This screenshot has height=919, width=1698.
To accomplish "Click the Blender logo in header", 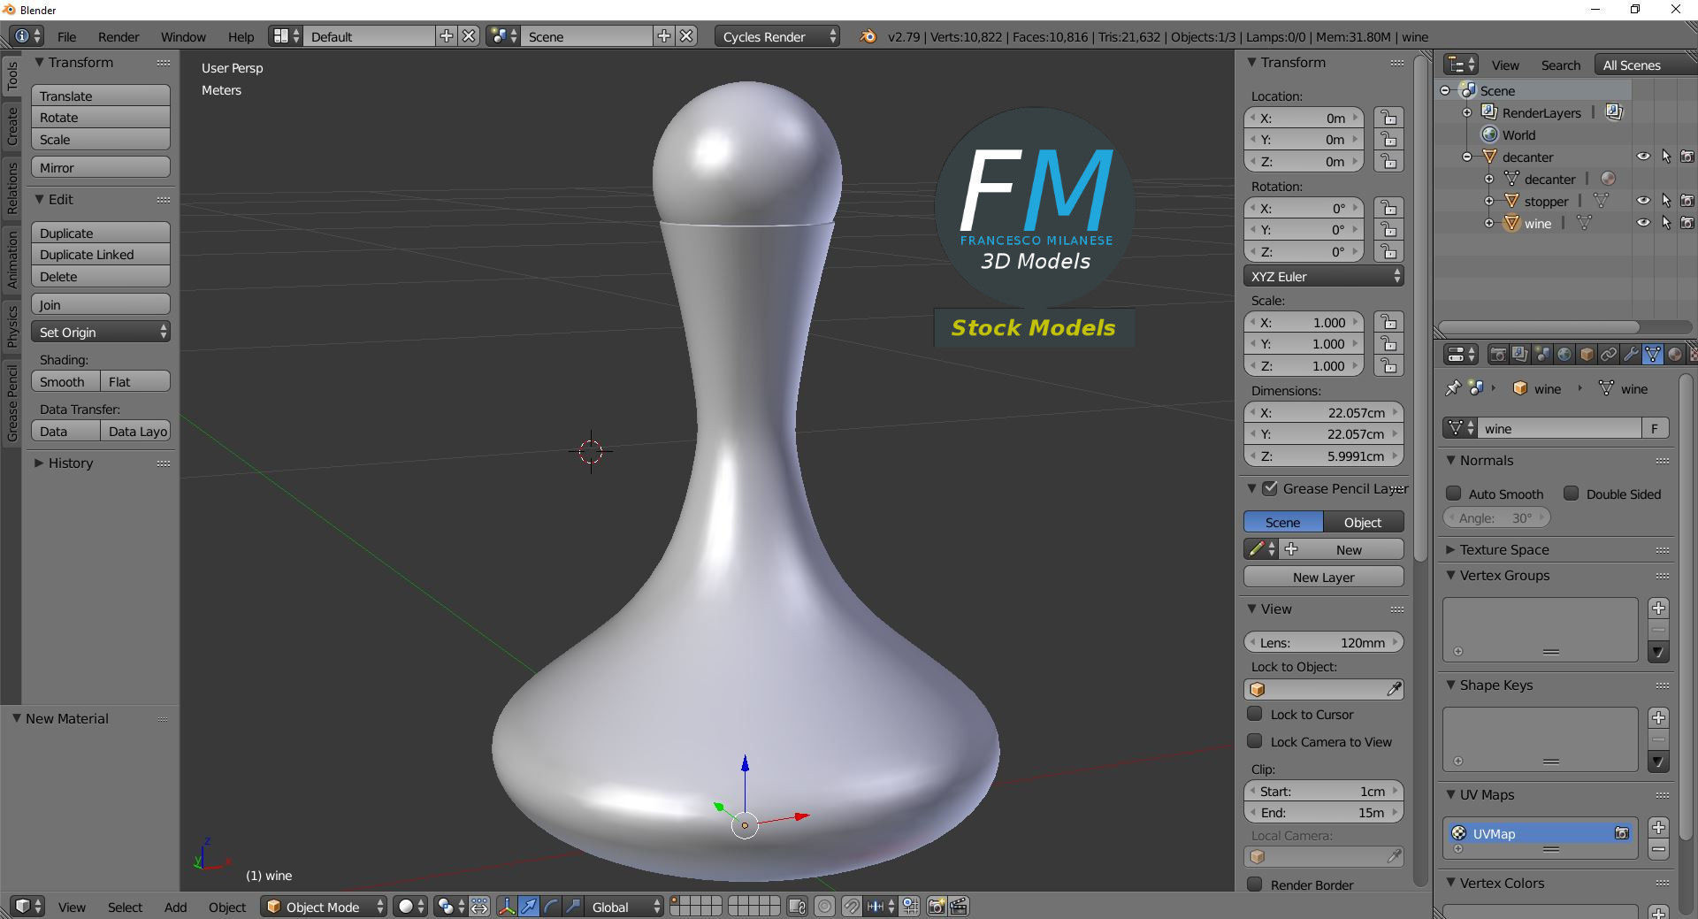I will pyautogui.click(x=868, y=36).
